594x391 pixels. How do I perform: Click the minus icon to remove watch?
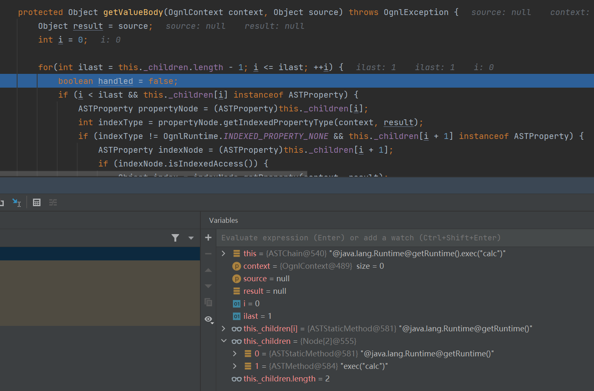[x=208, y=254]
